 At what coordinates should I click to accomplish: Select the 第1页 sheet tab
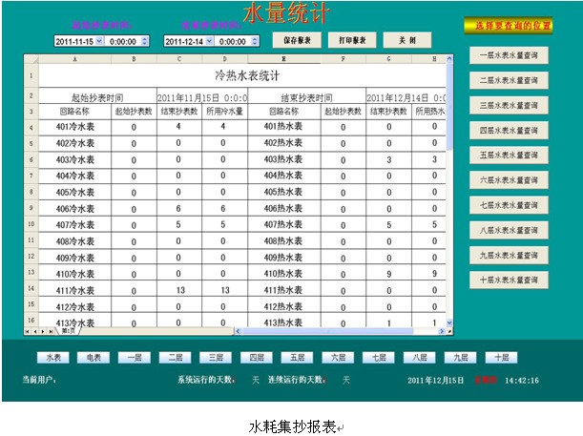tap(68, 331)
